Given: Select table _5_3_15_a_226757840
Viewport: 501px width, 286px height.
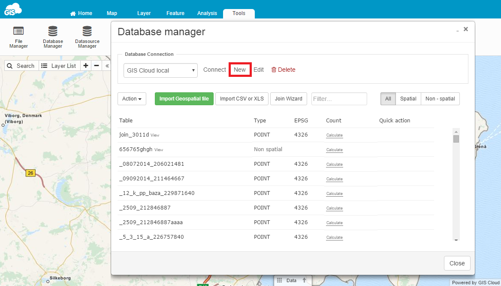Looking at the screenshot, I should pyautogui.click(x=151, y=237).
